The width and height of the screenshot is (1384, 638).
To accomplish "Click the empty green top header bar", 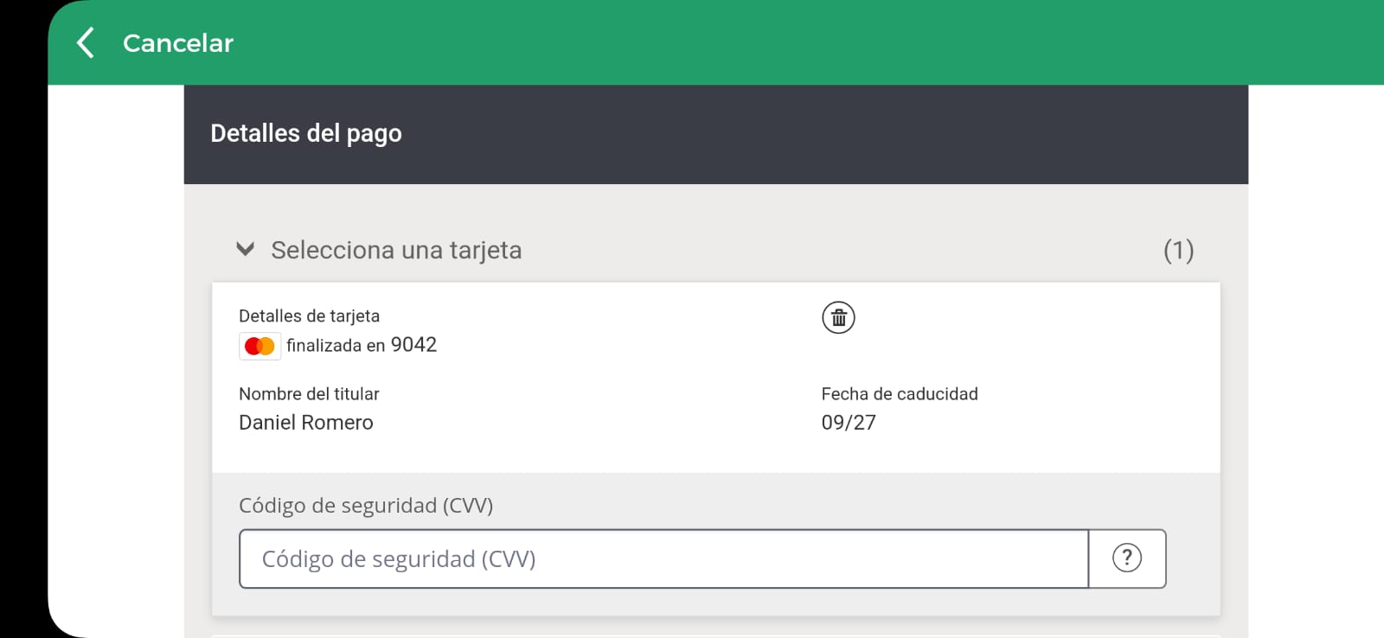I will [x=778, y=42].
